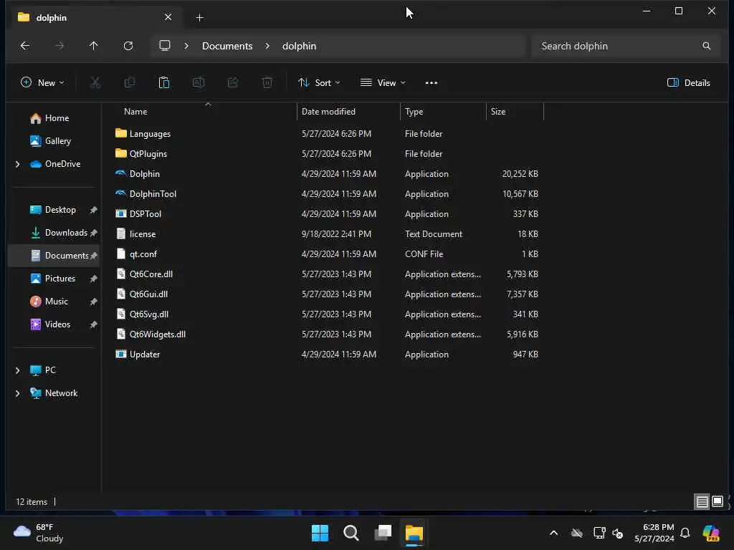Click the search magnifier in Search dolphin
The image size is (734, 550).
coord(706,46)
